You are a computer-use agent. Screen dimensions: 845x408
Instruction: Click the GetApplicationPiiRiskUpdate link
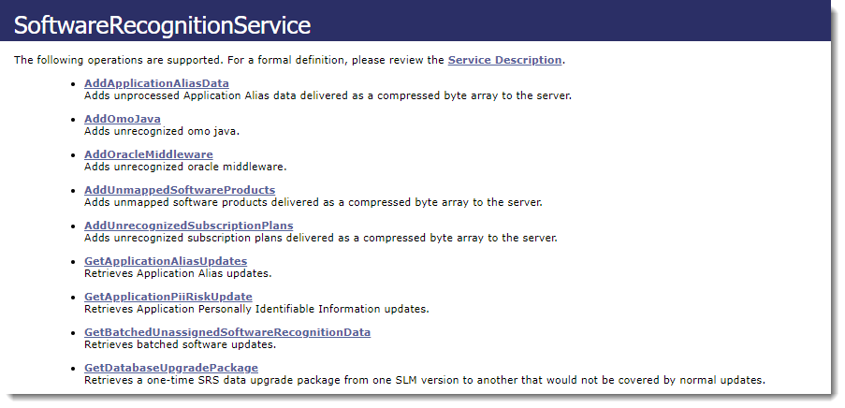point(168,297)
